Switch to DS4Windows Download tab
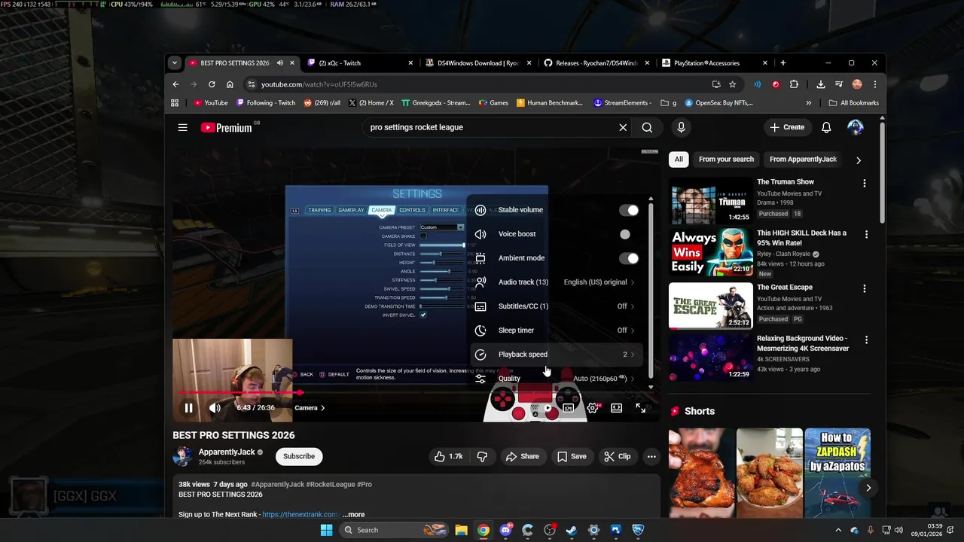The height and width of the screenshot is (542, 964). [479, 63]
